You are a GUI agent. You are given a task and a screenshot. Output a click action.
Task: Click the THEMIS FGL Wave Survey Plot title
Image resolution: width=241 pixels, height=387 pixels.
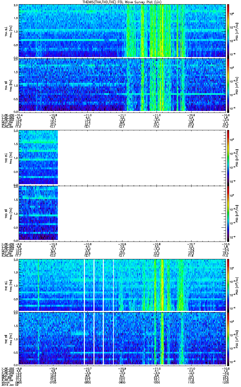pos(121,2)
